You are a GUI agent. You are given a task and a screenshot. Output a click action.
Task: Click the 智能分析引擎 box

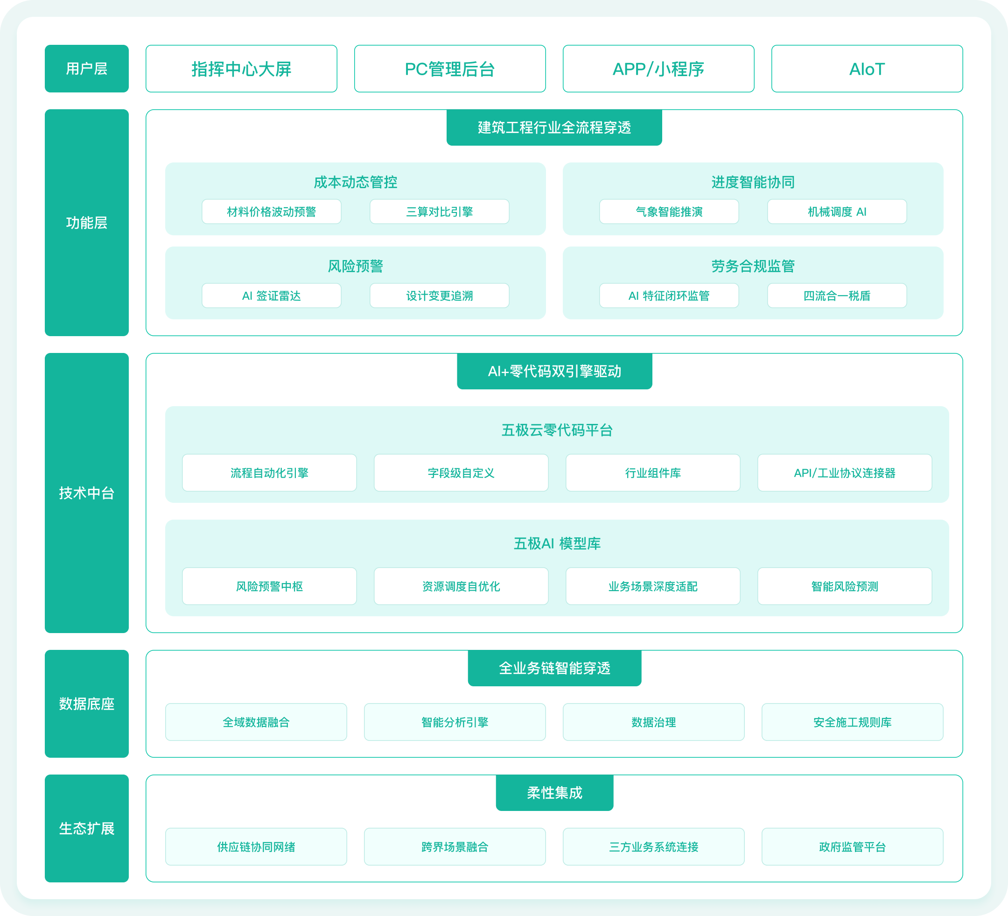click(455, 722)
